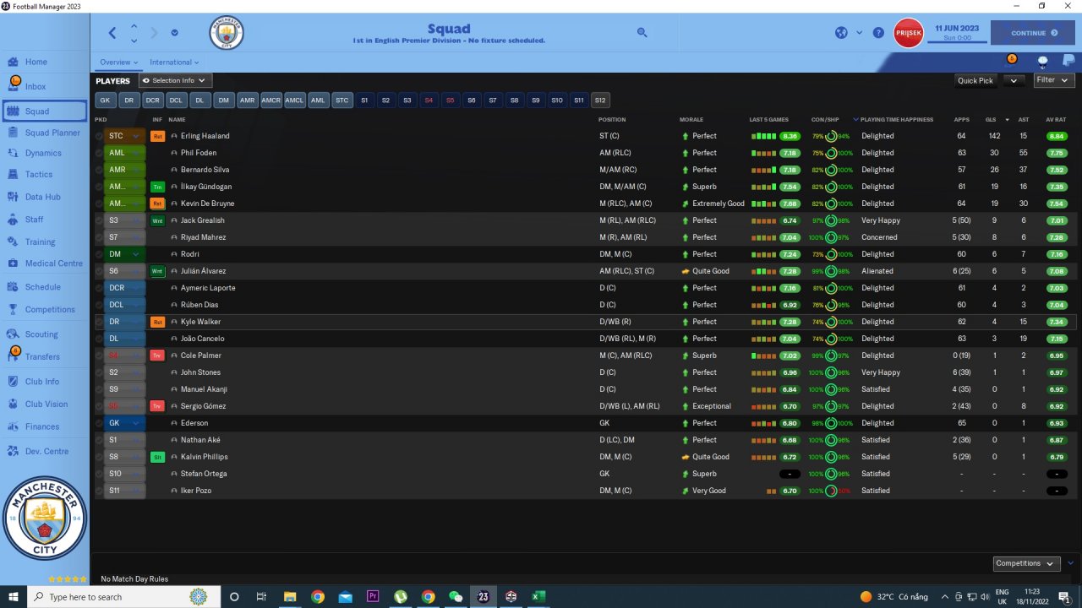
Task: Open the navigation history dropdown arrow
Action: pos(174,33)
